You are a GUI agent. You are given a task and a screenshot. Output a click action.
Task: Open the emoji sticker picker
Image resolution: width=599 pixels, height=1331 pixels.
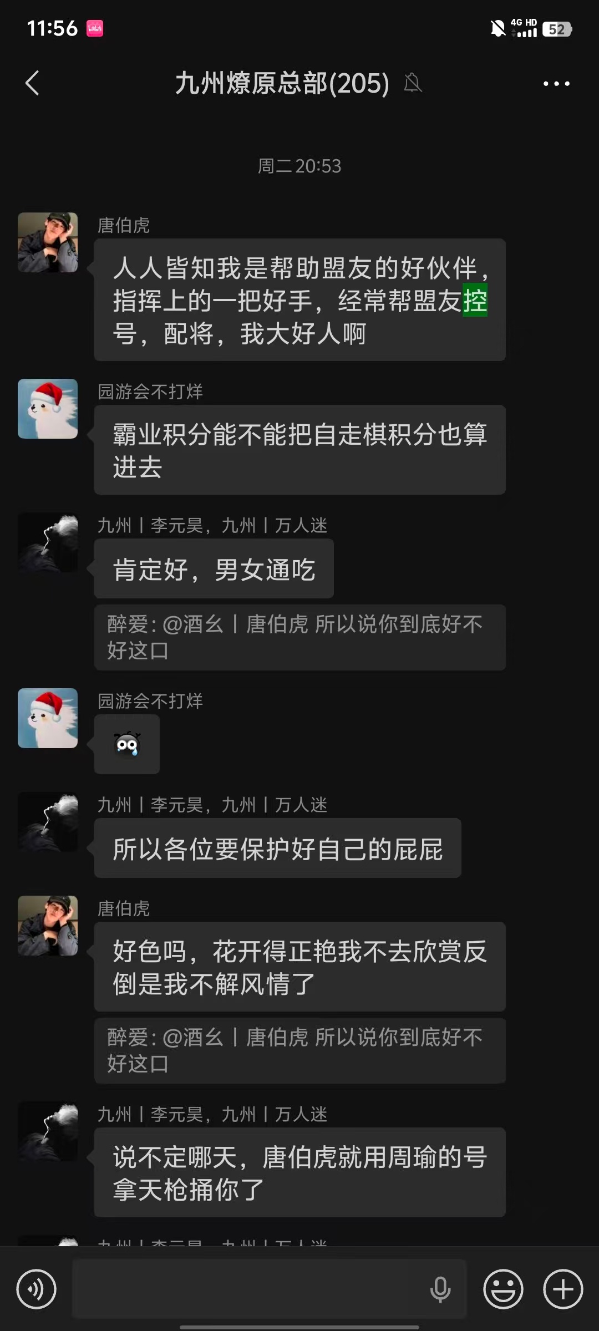coord(503,1289)
